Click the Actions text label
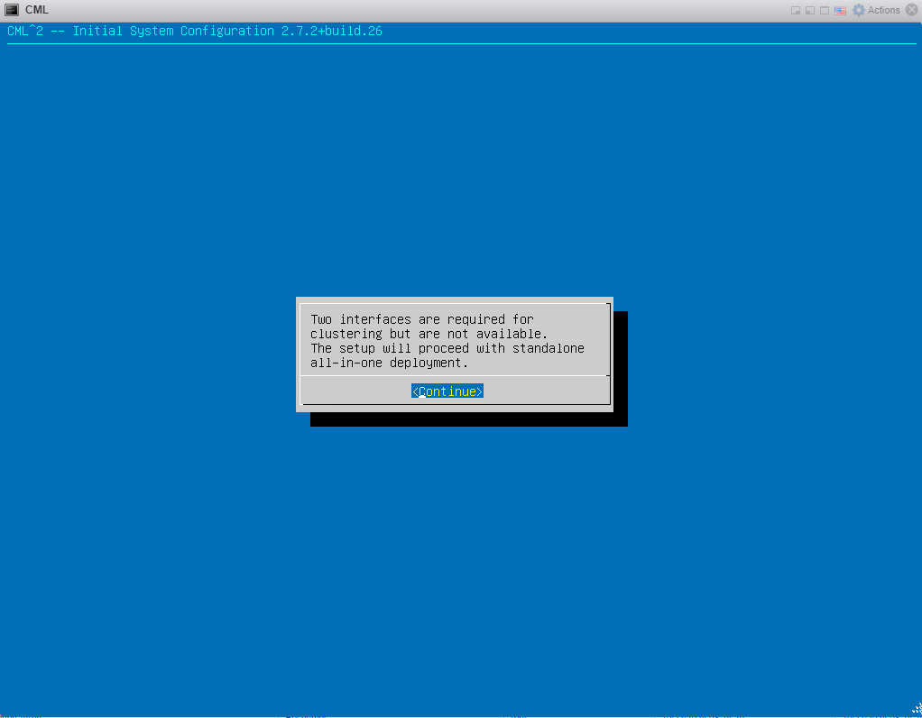This screenshot has width=922, height=718. (x=883, y=10)
